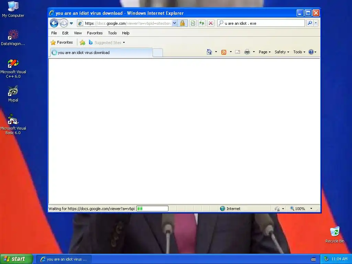Click the Read Mail icon
The height and width of the screenshot is (264, 352).
click(x=238, y=52)
